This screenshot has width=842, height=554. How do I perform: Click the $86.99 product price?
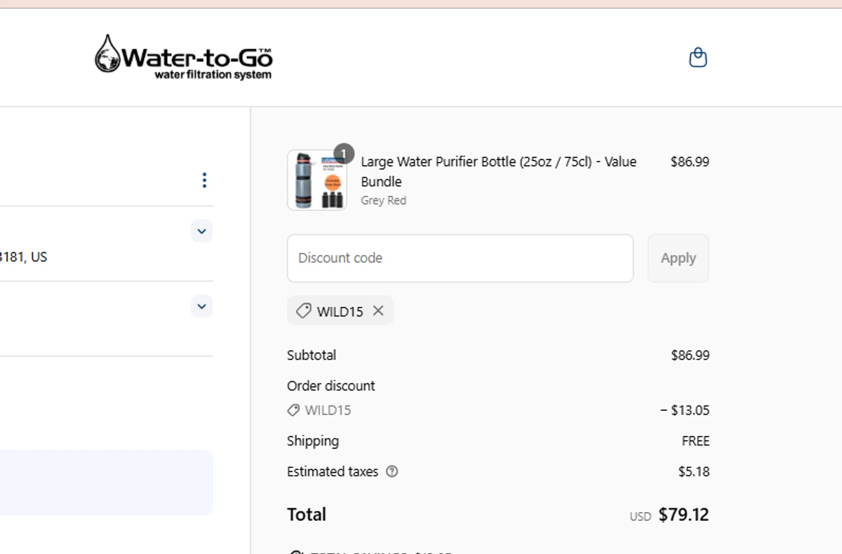(690, 162)
